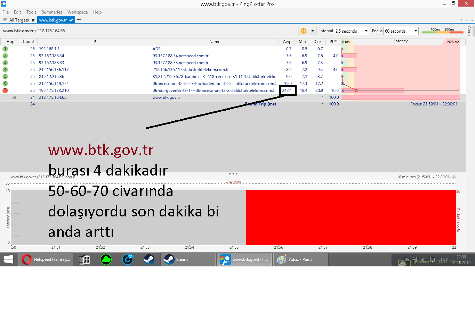475x325 pixels.
Task: Sort by the Avg column header
Action: pos(287,42)
